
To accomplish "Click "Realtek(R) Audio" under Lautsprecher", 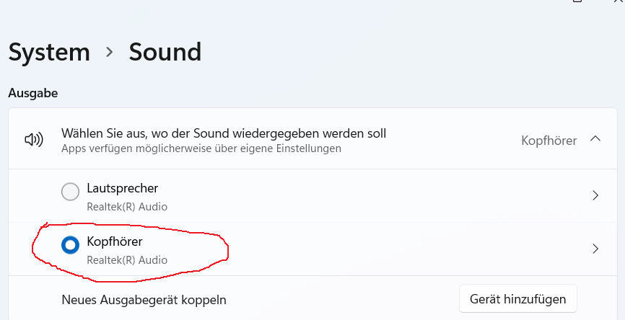I will (x=127, y=207).
